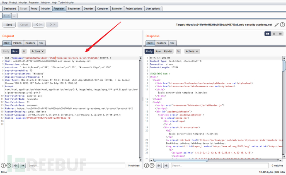The height and width of the screenshot is (175, 286).
Task: Switch to the stacked vertical layout icon
Action: tap(274, 33)
